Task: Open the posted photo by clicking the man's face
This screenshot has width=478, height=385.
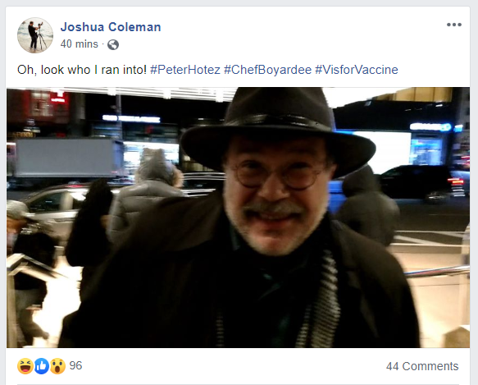Action: 275,195
